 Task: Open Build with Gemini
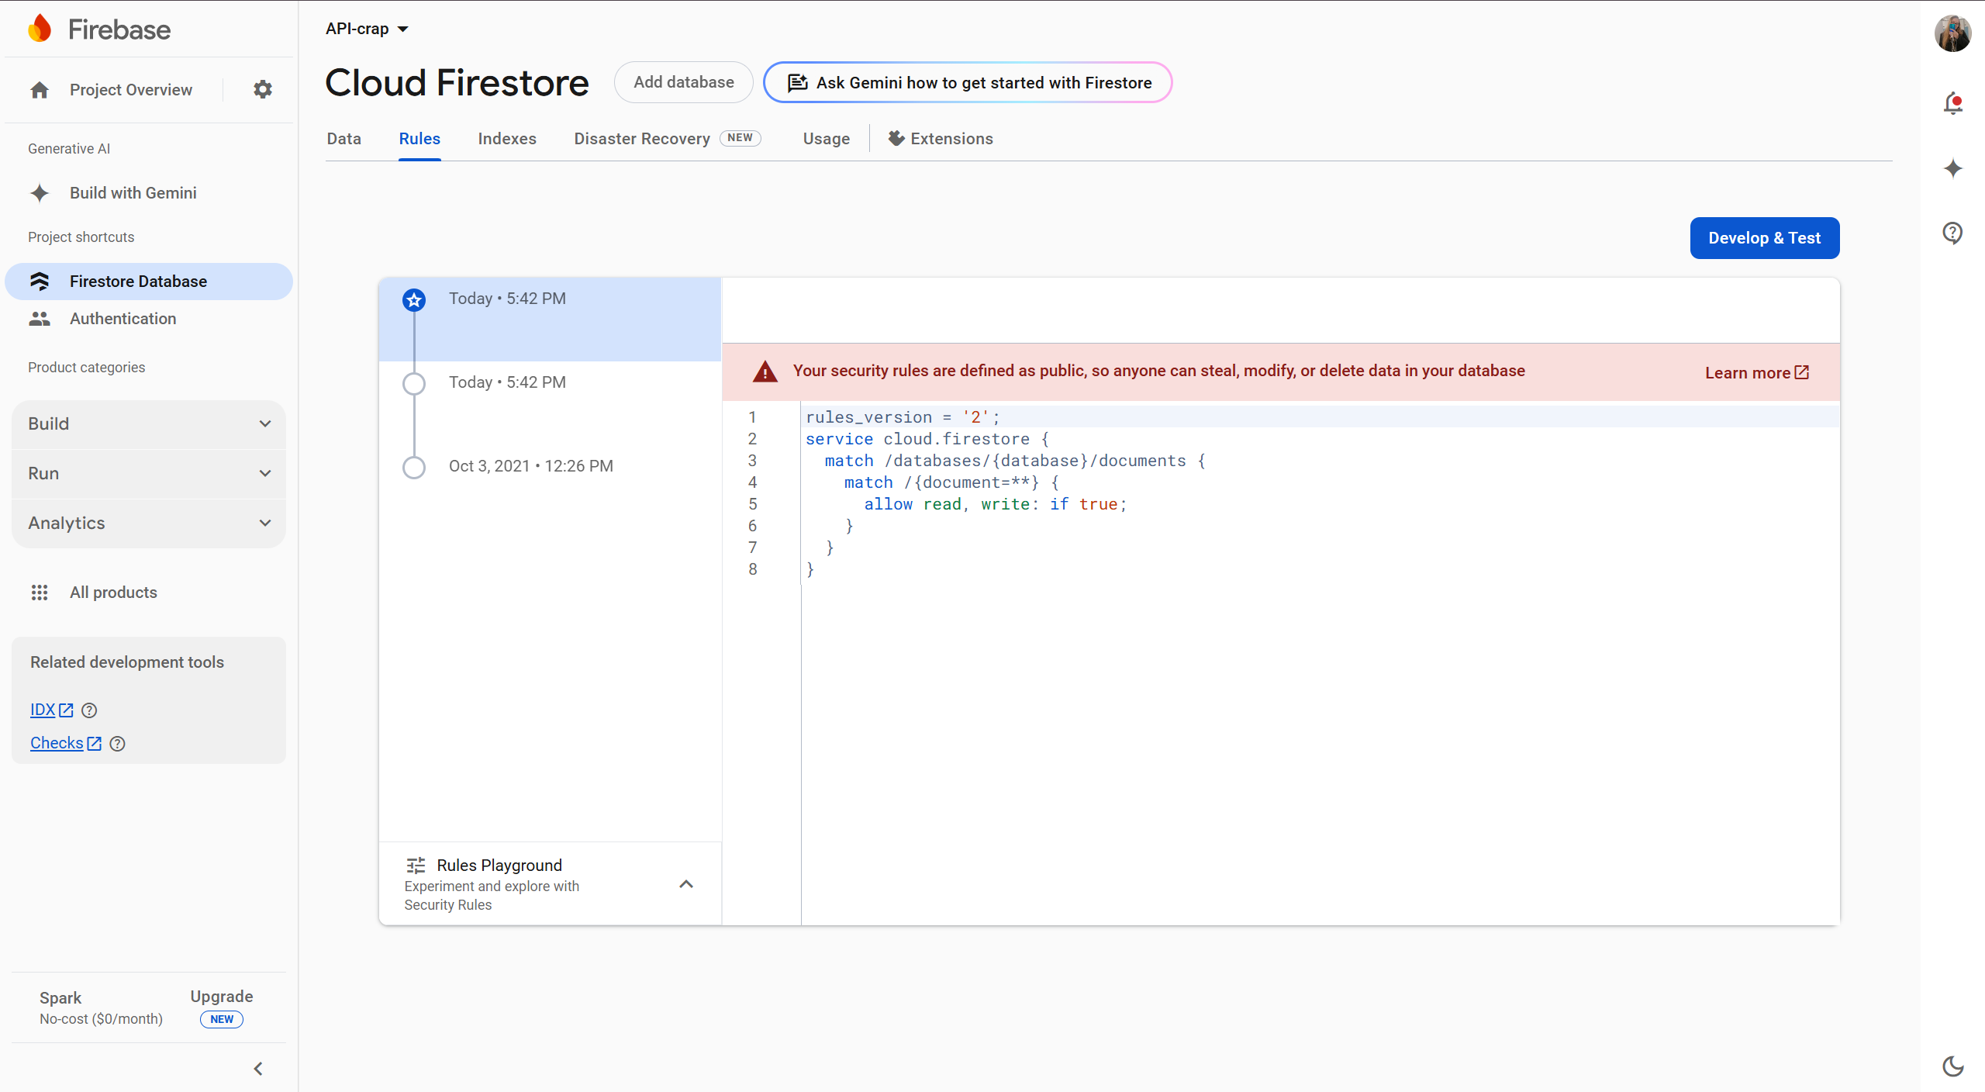(x=149, y=193)
